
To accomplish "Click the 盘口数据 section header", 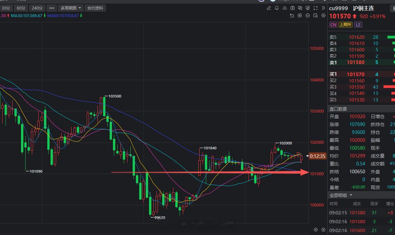I will (361, 109).
